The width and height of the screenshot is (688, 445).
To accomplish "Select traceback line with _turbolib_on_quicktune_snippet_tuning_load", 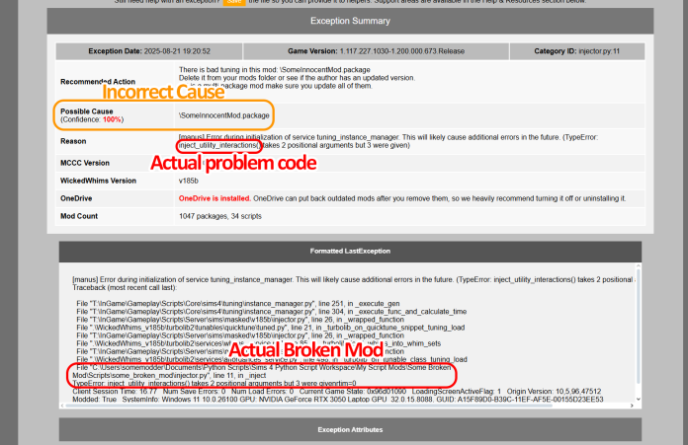I will (x=270, y=328).
